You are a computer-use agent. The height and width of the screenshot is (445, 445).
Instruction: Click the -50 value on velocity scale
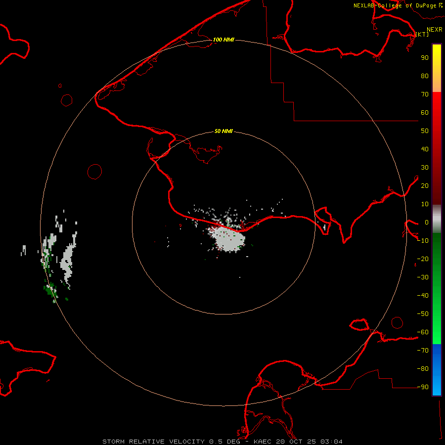coord(423,314)
